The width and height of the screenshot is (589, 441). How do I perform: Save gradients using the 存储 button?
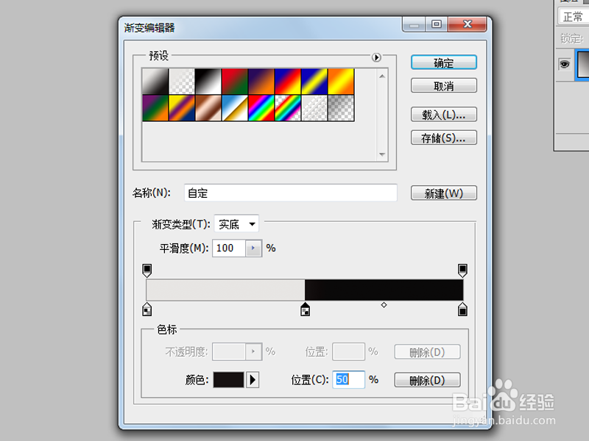click(x=443, y=137)
